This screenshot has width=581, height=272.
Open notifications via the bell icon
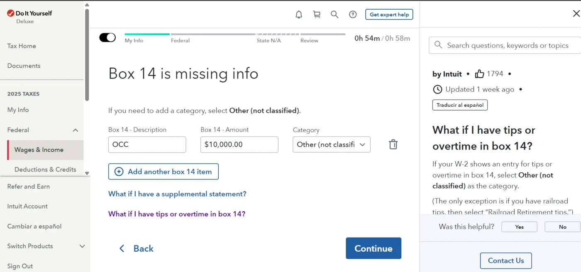[298, 14]
